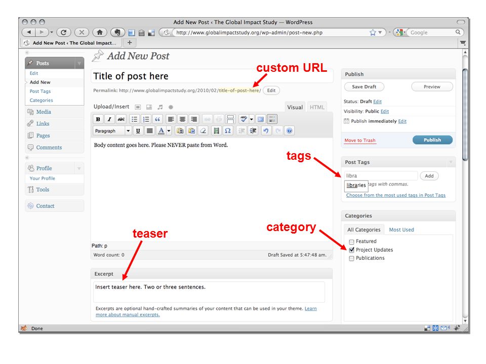Toggle italic formatting in the editor
486x364 pixels.
click(x=109, y=119)
